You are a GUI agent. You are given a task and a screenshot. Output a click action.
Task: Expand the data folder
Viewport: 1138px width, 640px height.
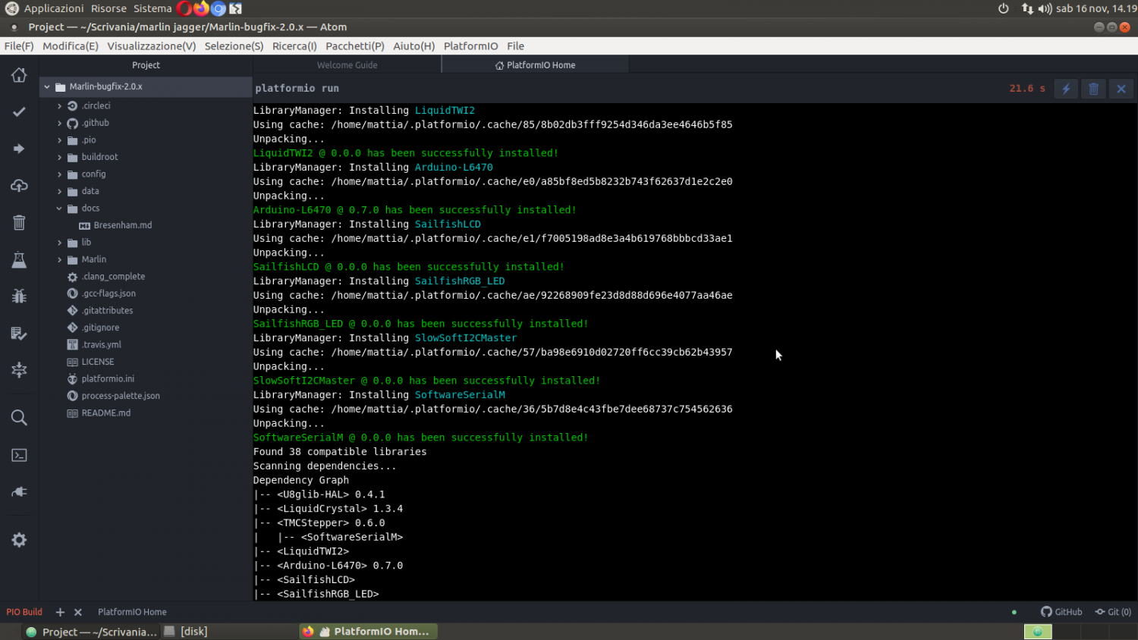point(60,191)
